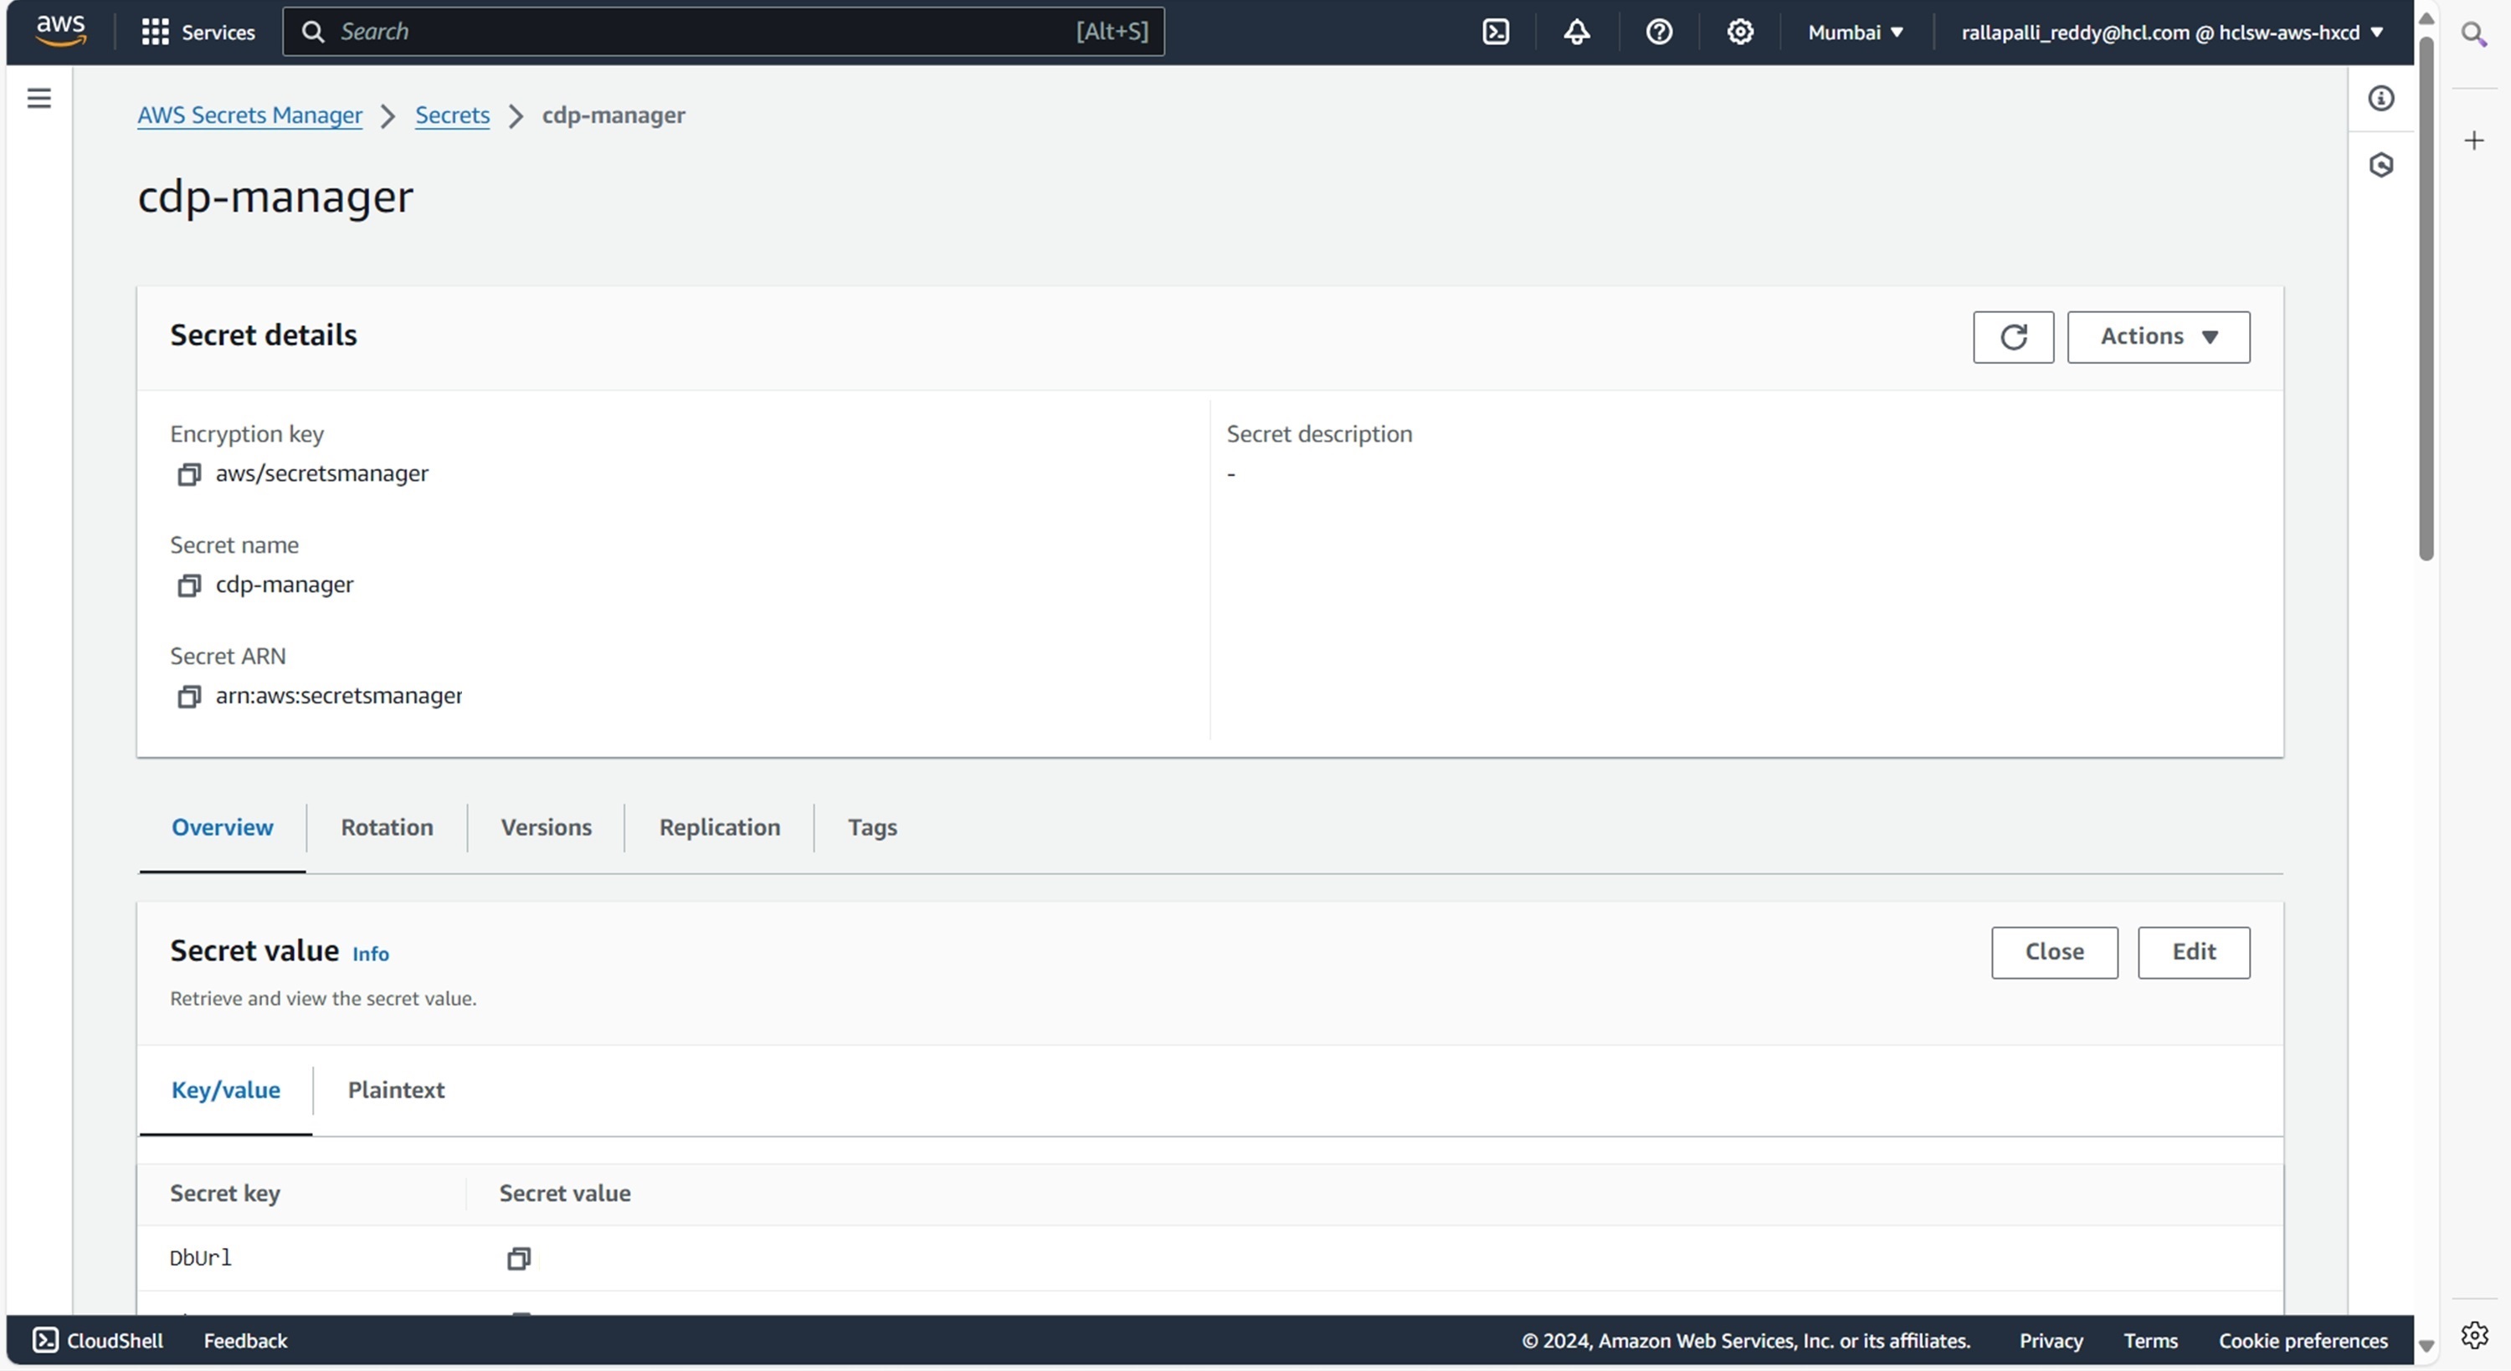The image size is (2511, 1371).
Task: Switch to the Rotation tab
Action: [x=387, y=827]
